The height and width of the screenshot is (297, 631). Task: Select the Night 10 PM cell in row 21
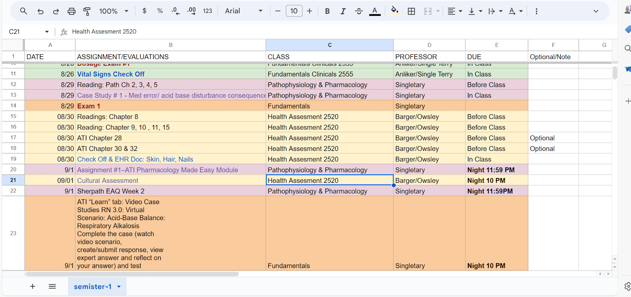pos(497,180)
